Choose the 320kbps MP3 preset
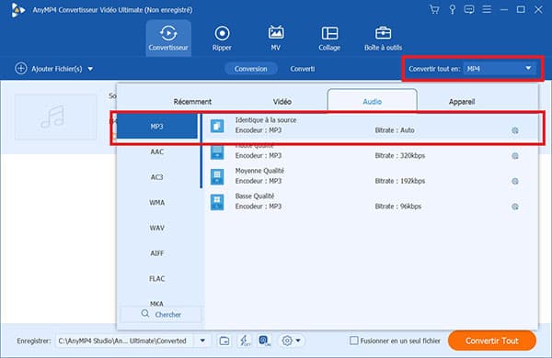This screenshot has width=552, height=358. coord(372,151)
